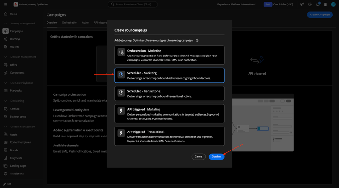Collapse the Use Case Playbooks section
339x188 pixels.
pyautogui.click(x=5, y=83)
